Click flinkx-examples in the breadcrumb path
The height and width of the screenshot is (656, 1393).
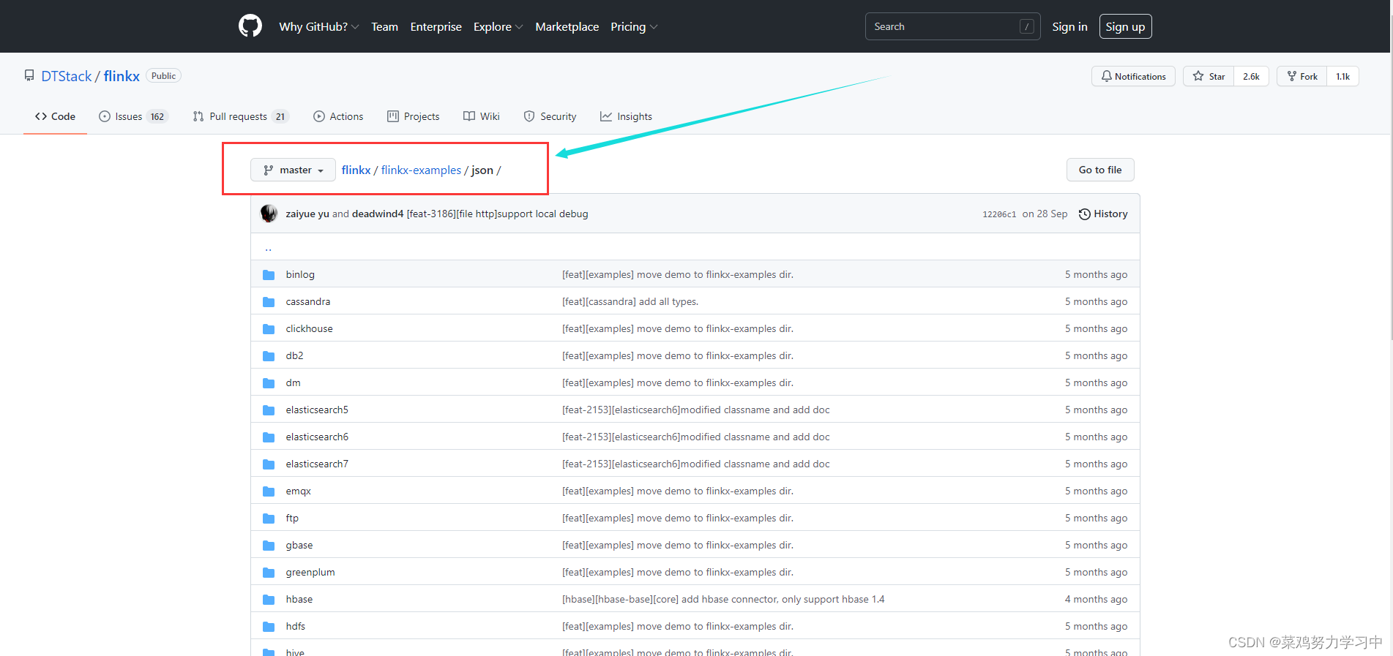pos(421,170)
